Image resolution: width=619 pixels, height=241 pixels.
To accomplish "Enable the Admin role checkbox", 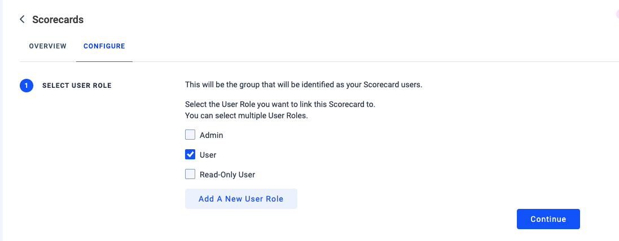I will pyautogui.click(x=190, y=135).
